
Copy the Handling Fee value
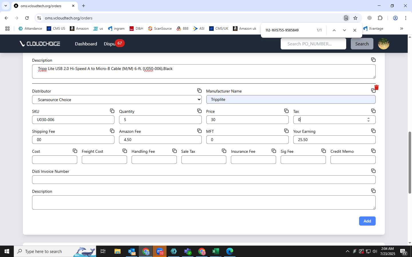click(175, 151)
